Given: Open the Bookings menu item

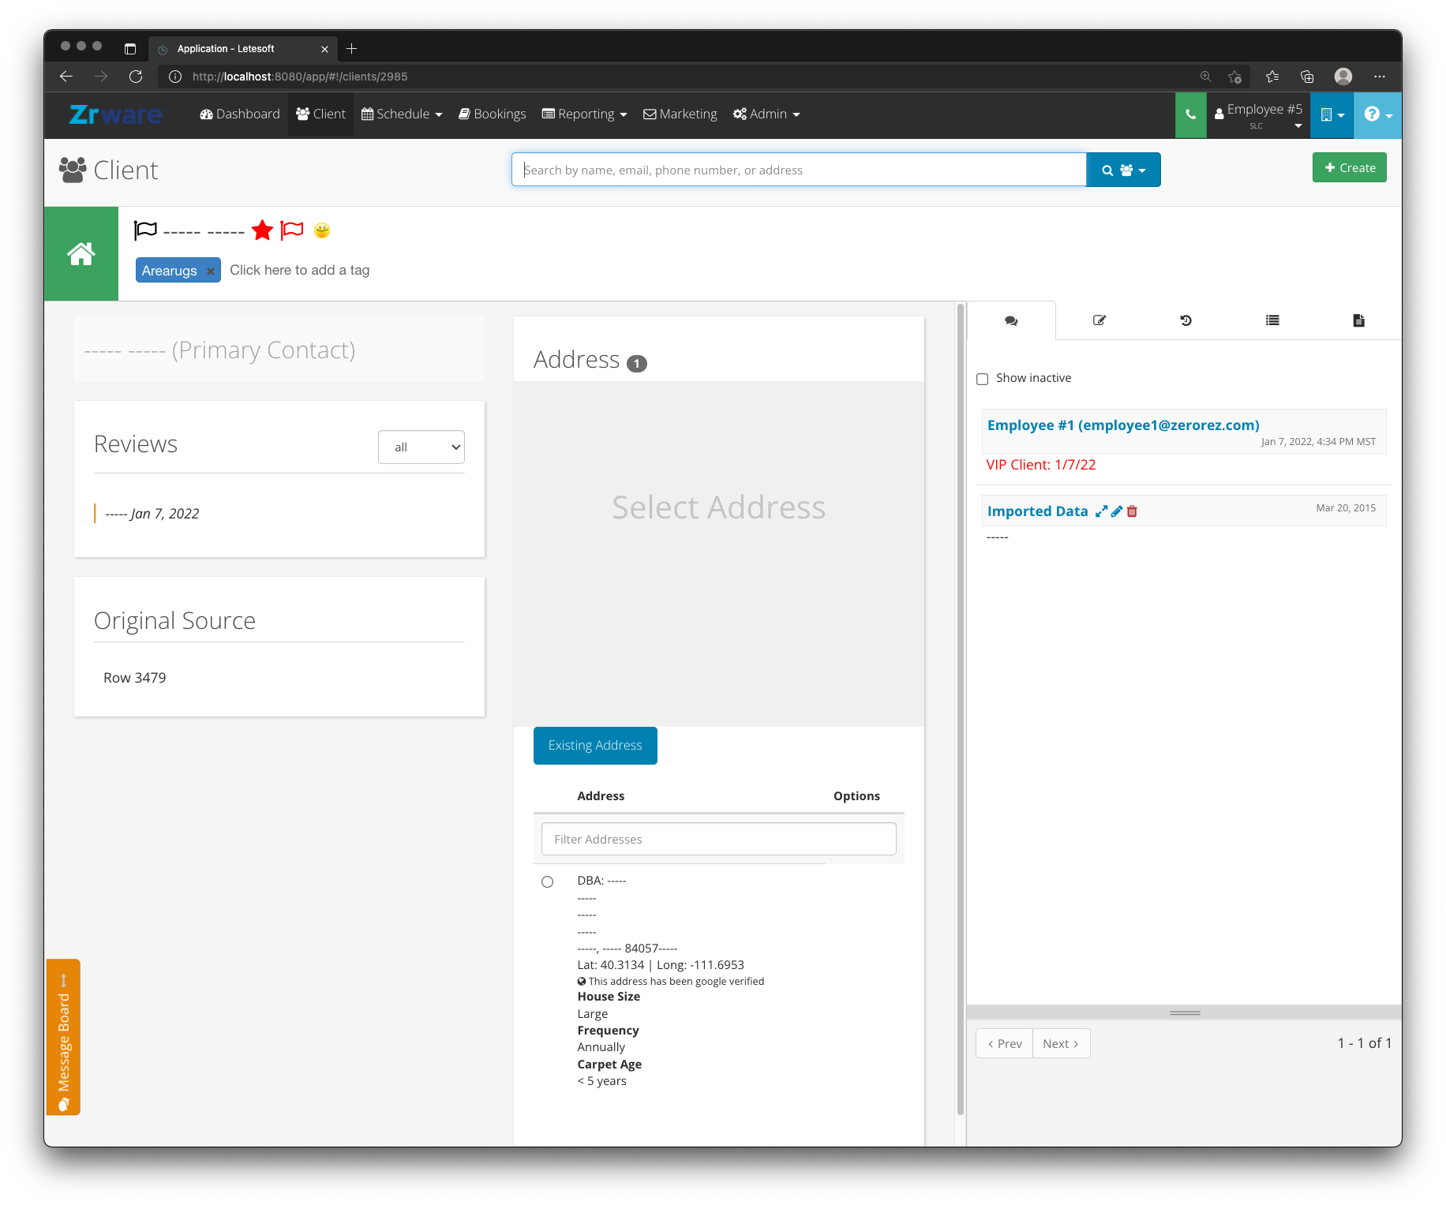Looking at the screenshot, I should tap(493, 114).
